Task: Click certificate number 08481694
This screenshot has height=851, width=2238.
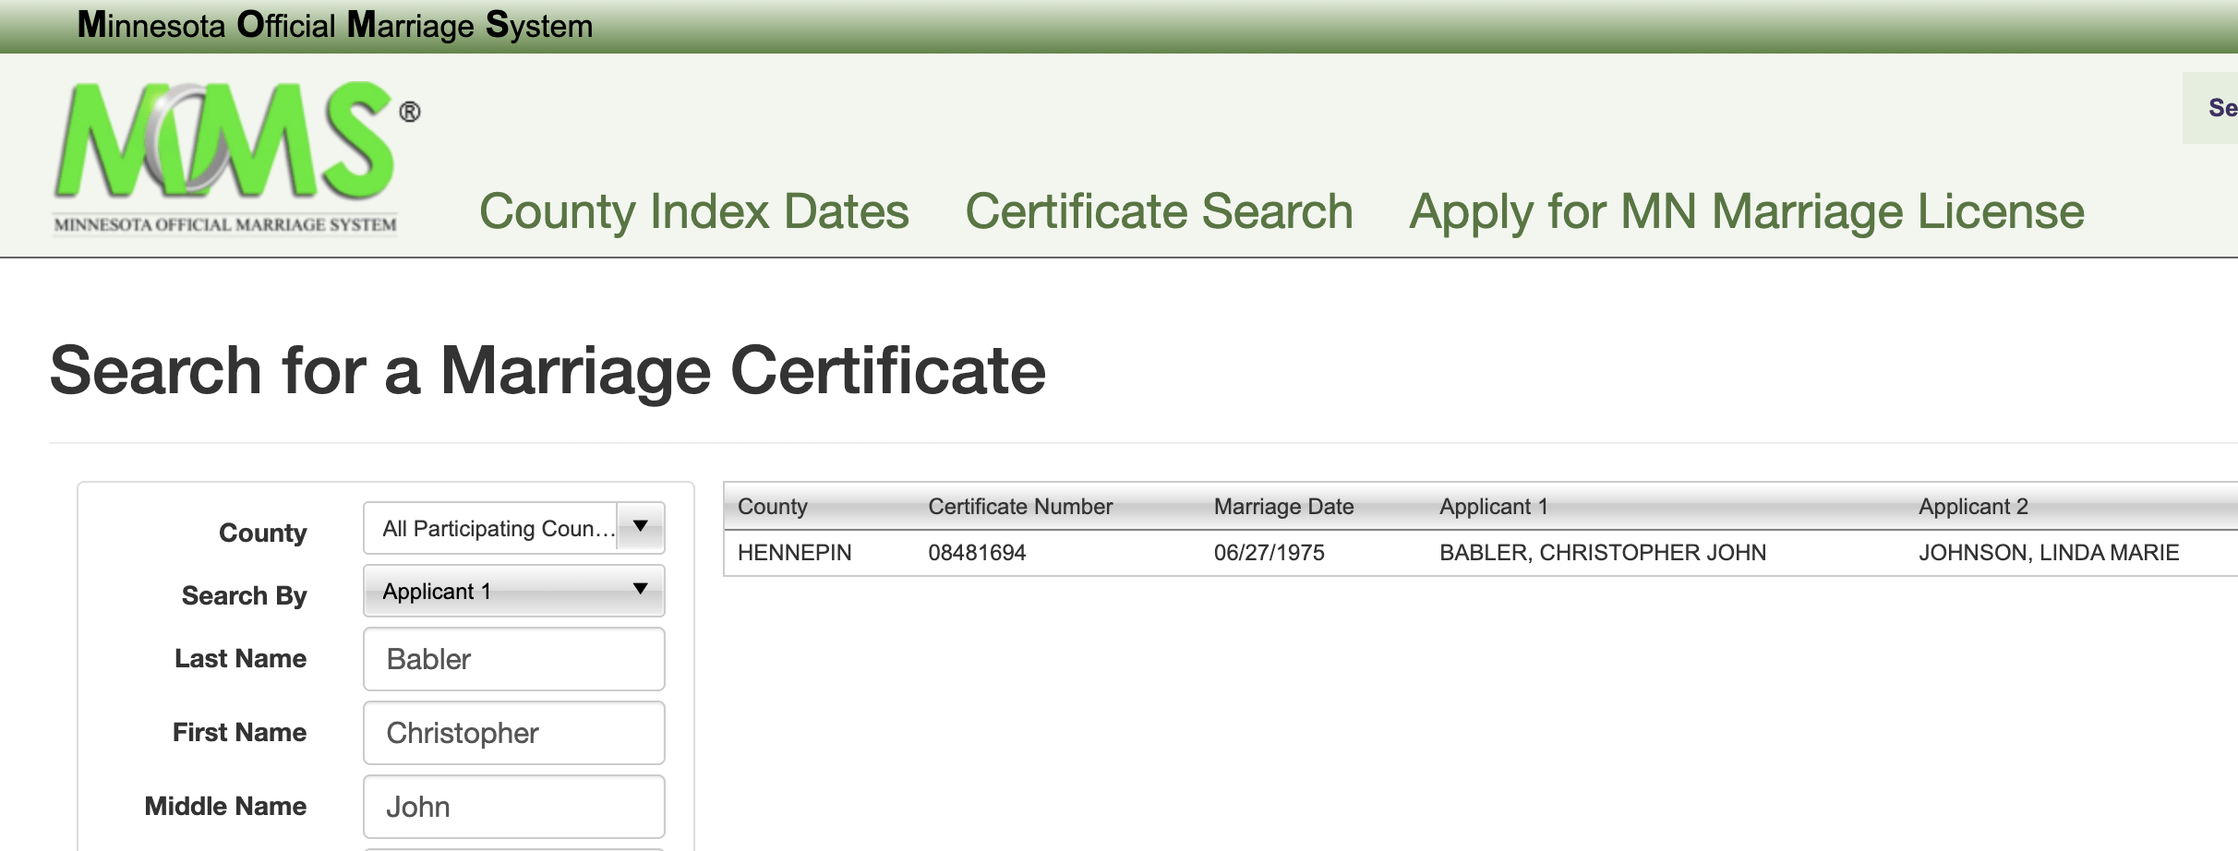Action: pos(977,553)
